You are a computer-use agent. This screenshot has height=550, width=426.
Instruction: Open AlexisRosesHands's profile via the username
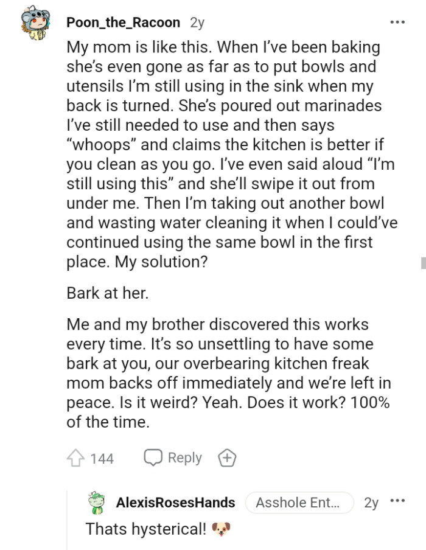pos(175,503)
